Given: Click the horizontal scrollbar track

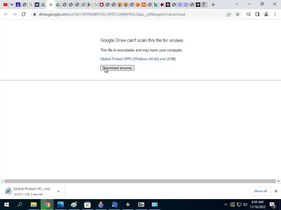Looking at the screenshot, I should tap(140, 181).
